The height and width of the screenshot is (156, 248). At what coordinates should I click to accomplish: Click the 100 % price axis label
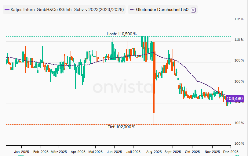tap(239, 144)
